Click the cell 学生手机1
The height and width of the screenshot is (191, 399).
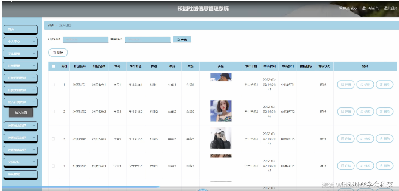[x=251, y=84]
